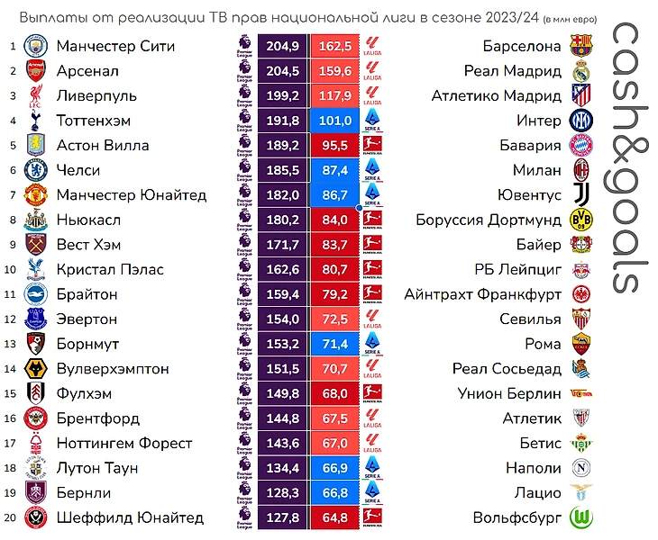The height and width of the screenshot is (540, 658).
Task: Click the Juventus J logo
Action: tap(582, 194)
